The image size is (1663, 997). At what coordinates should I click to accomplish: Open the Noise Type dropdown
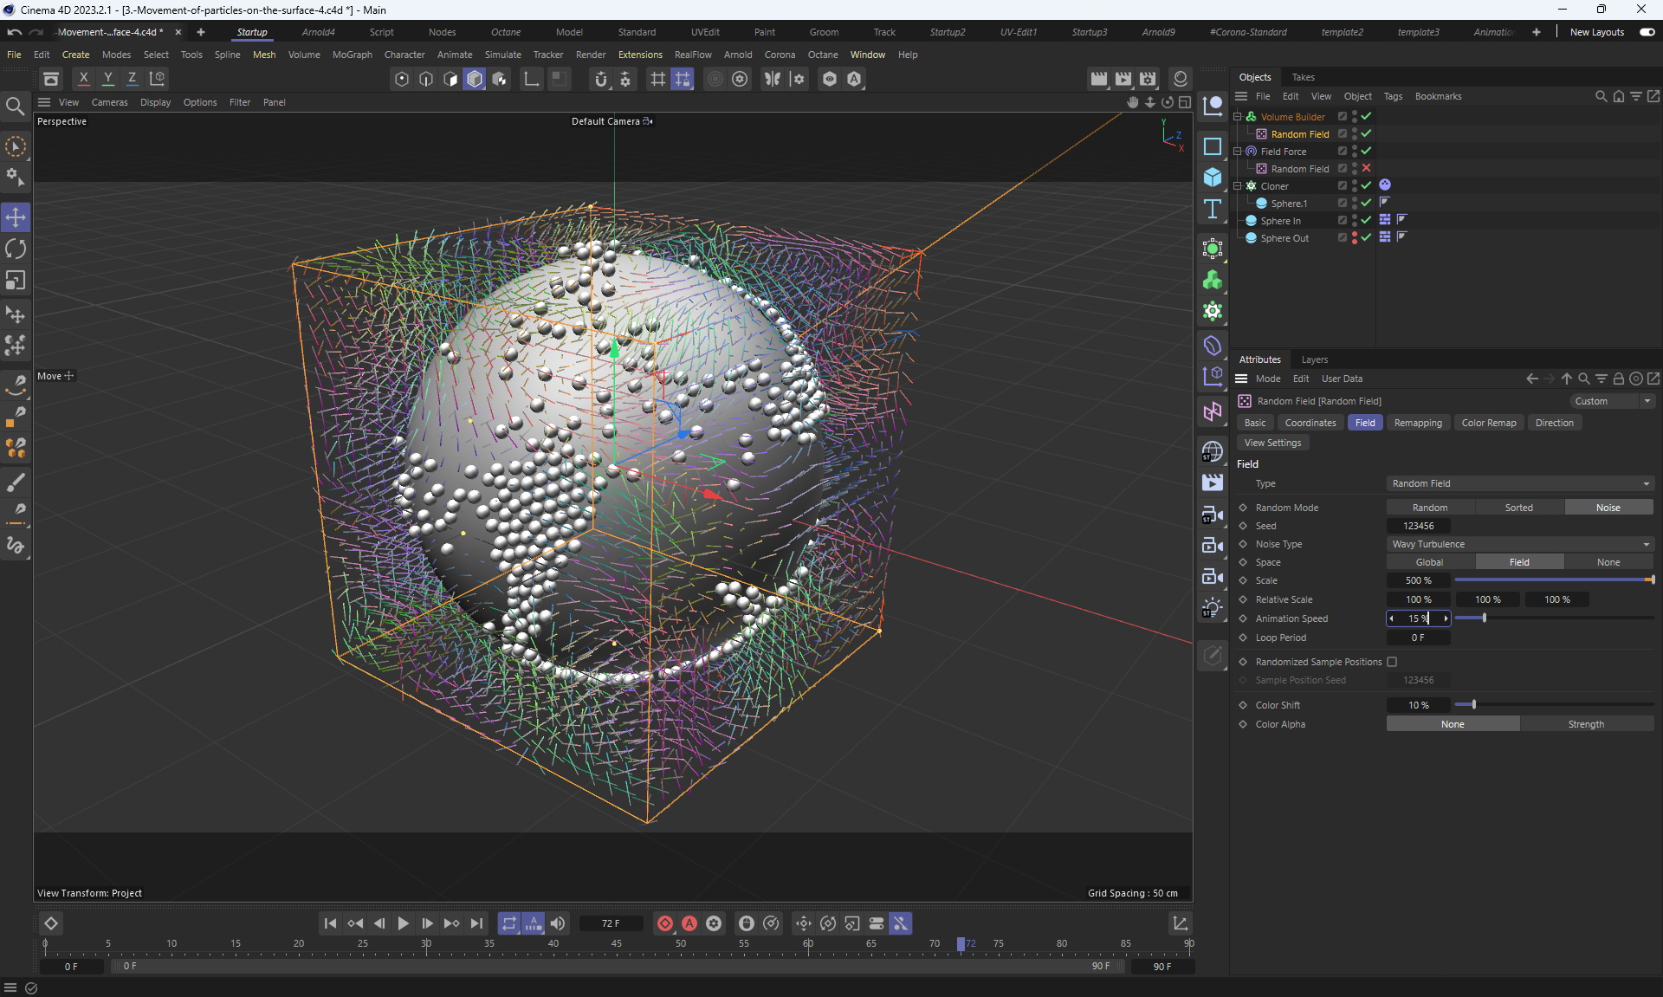[1519, 544]
